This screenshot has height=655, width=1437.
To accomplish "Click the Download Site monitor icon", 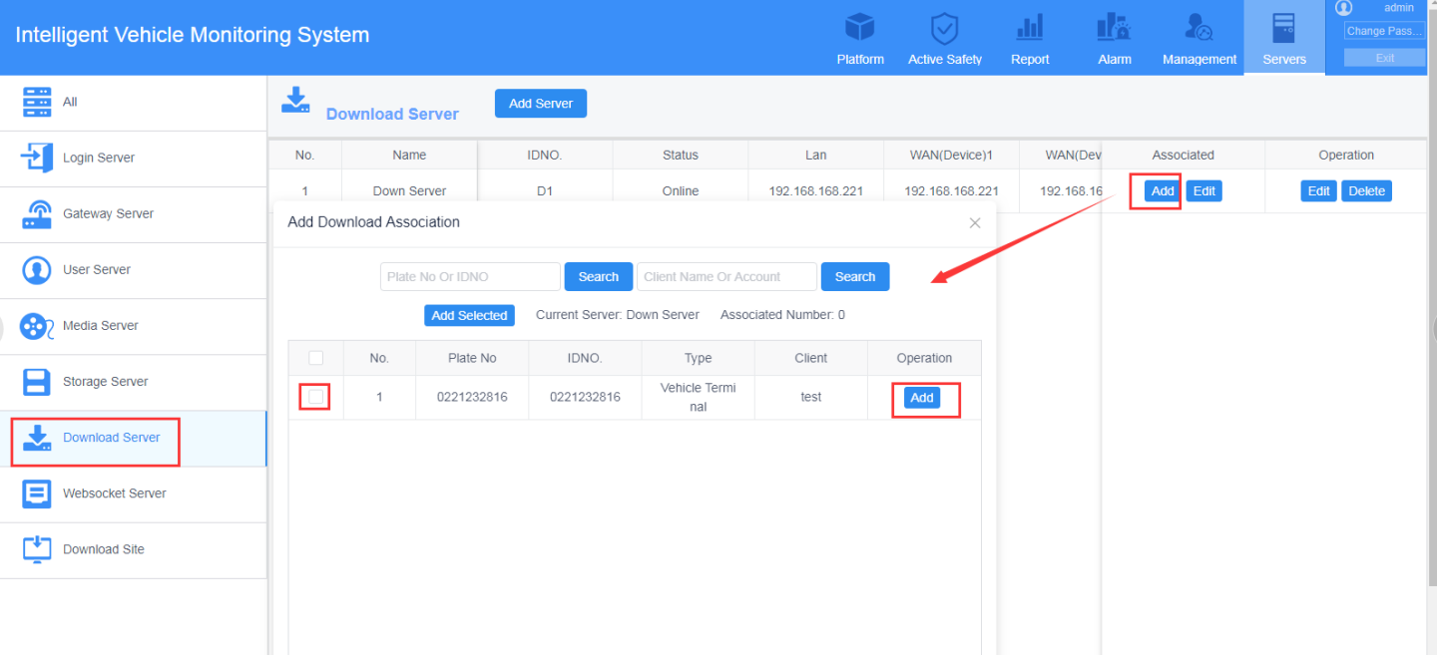I will [36, 549].
